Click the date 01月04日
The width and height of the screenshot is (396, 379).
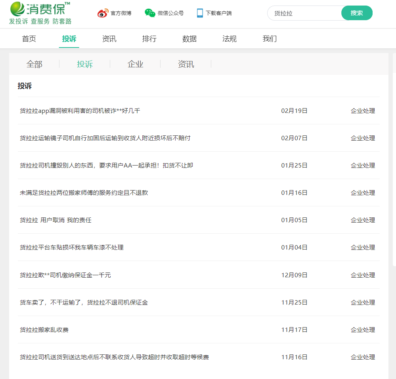[294, 248]
